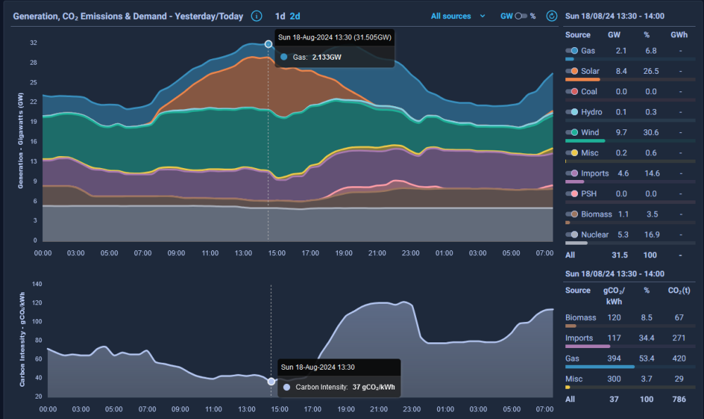The height and width of the screenshot is (419, 704).
Task: Toggle the Coal source switch
Action: 572,91
